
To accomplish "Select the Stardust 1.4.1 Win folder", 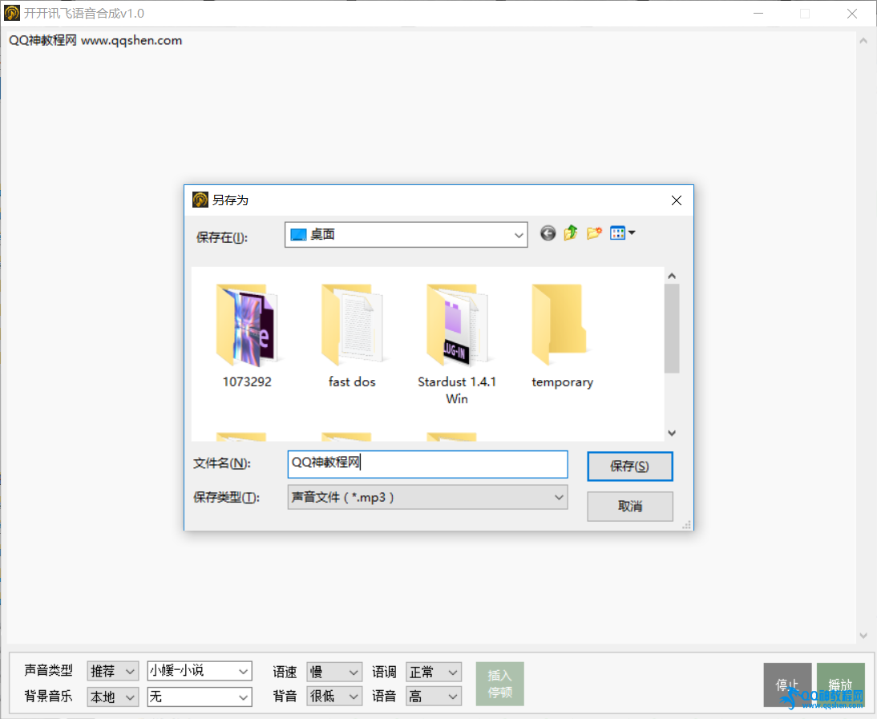I will tap(457, 345).
